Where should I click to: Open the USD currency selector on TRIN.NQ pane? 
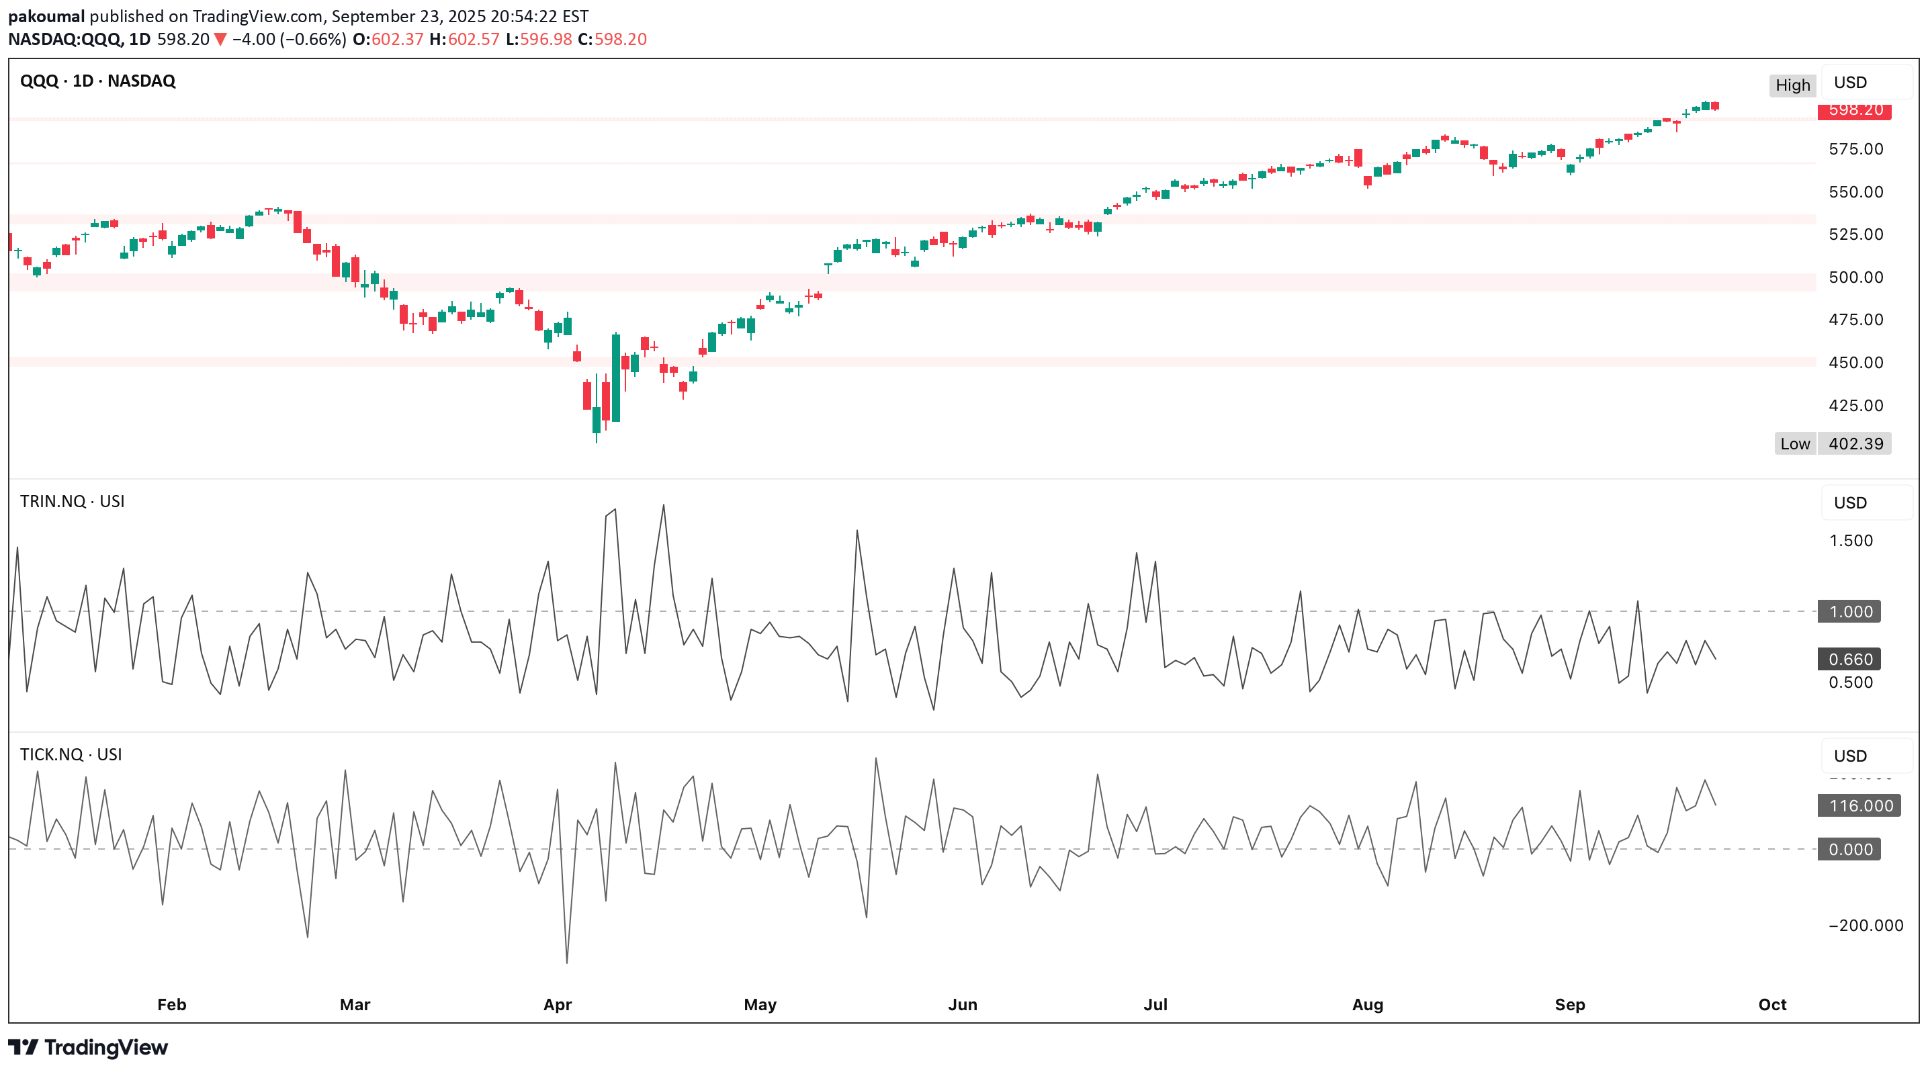point(1867,502)
